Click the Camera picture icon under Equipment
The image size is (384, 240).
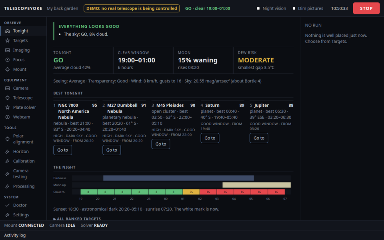click(x=8, y=88)
